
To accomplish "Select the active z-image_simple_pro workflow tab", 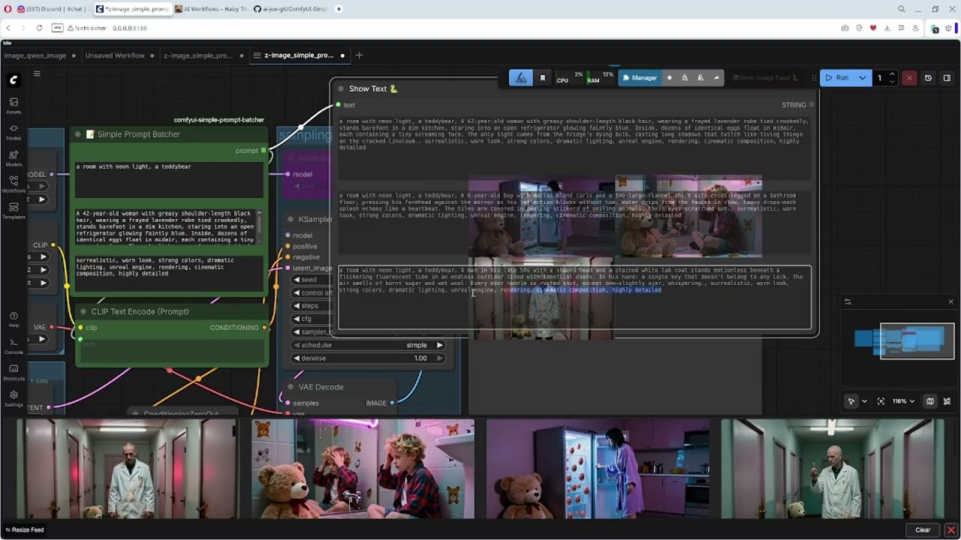I will click(298, 55).
